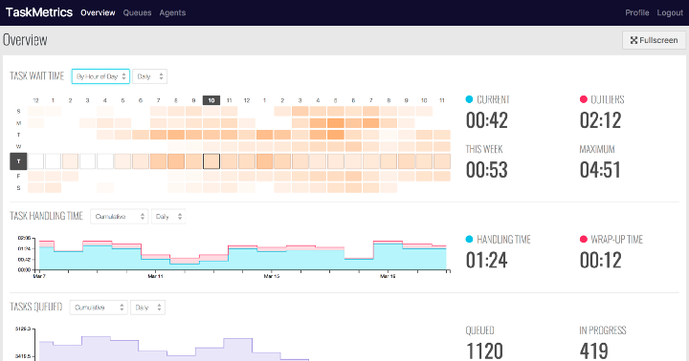The width and height of the screenshot is (689, 361).
Task: Click the 00:00 y-axis label on handling chart
Action: [24, 269]
